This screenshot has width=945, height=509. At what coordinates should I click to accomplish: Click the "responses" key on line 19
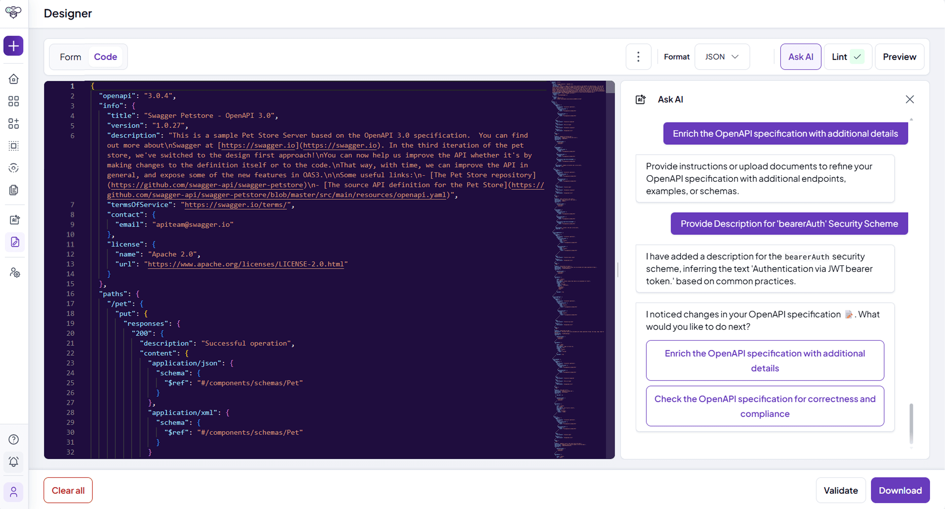[x=146, y=323]
